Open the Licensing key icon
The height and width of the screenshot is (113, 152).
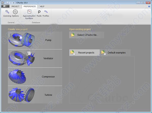pos(7,12)
